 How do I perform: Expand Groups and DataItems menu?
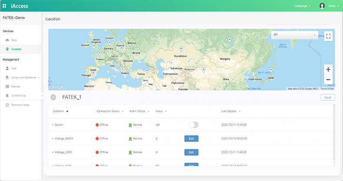pos(23,77)
